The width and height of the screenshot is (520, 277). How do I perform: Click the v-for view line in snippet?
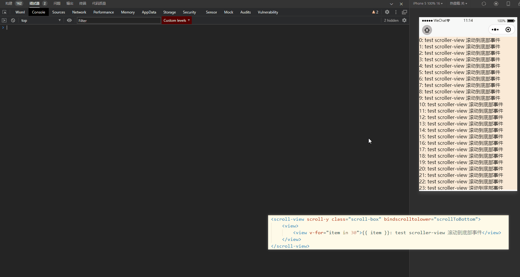397,233
